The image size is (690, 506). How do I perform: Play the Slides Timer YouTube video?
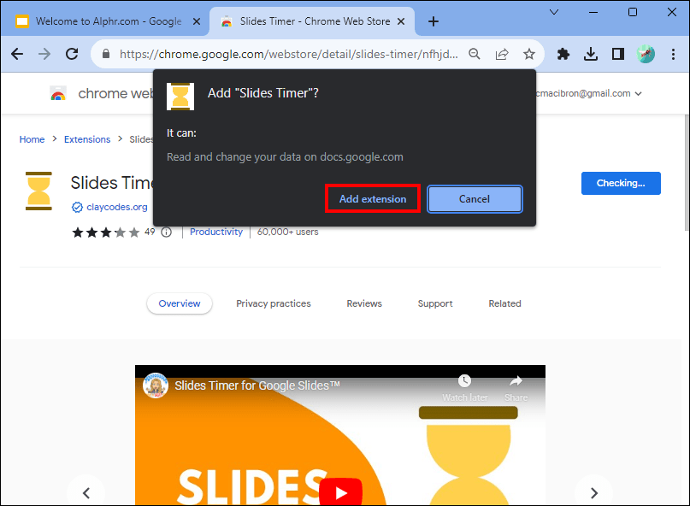340,491
